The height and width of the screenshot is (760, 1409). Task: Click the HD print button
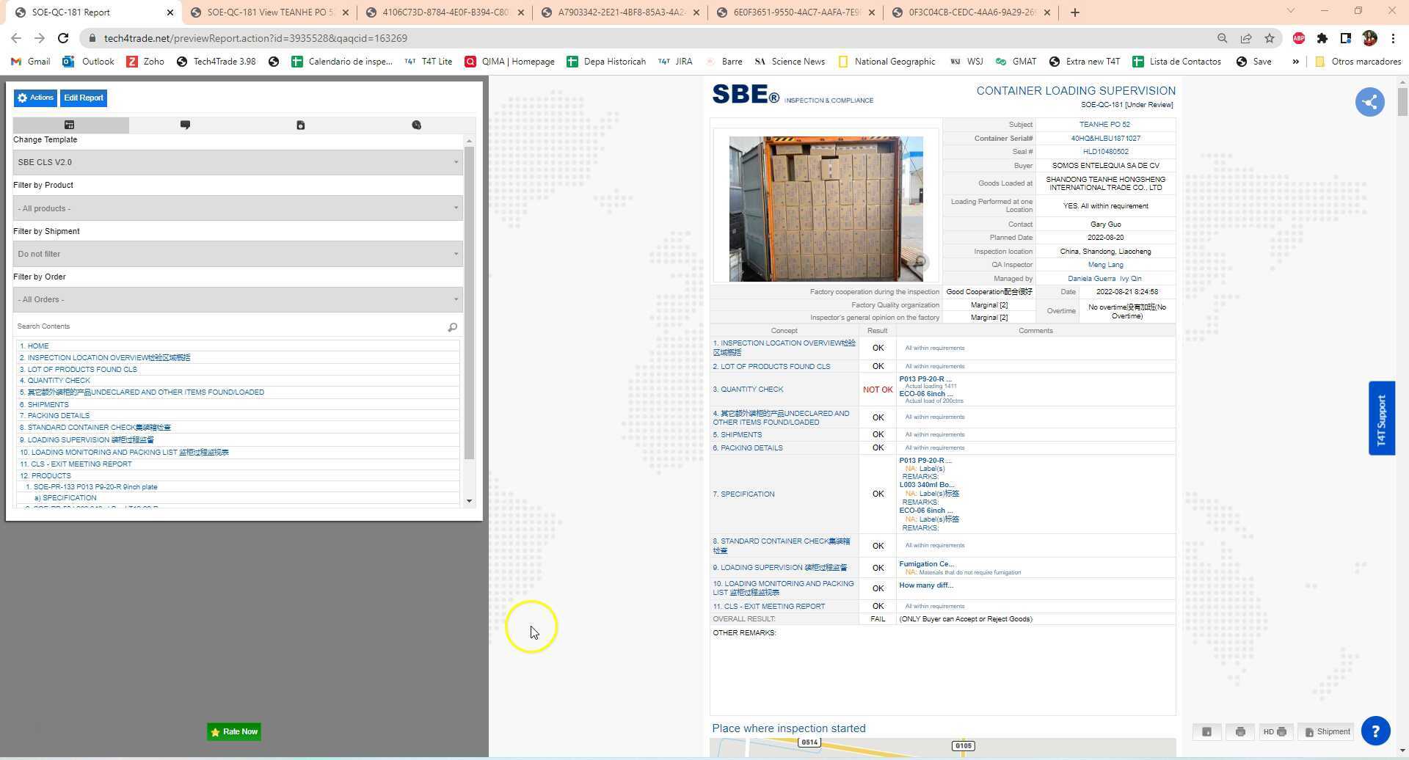[x=1275, y=732]
